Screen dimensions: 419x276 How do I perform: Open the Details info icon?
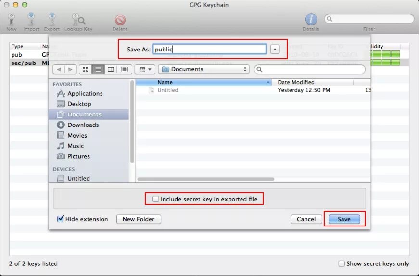pyautogui.click(x=311, y=20)
